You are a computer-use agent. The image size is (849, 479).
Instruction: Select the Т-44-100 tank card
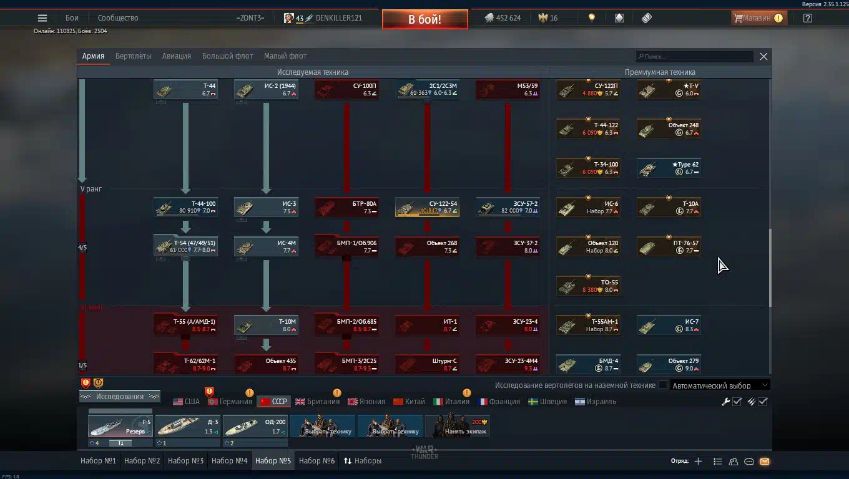tap(185, 208)
